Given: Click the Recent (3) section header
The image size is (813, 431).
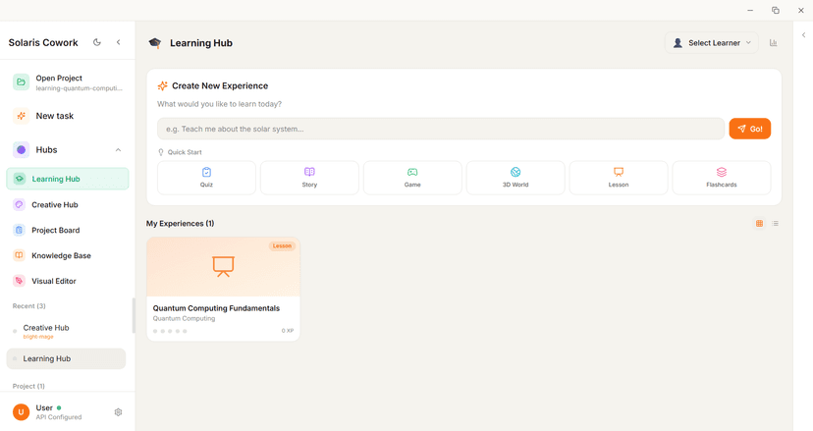Looking at the screenshot, I should (x=29, y=306).
